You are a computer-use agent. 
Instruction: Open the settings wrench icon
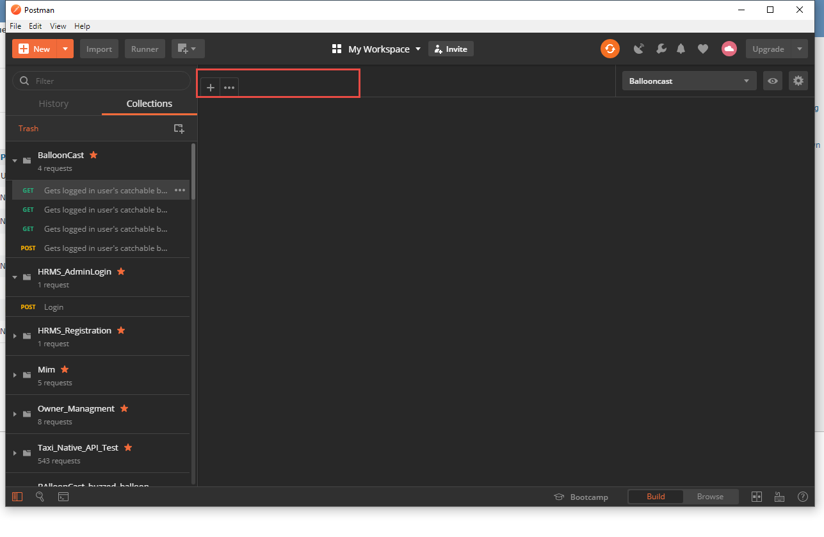(x=661, y=49)
